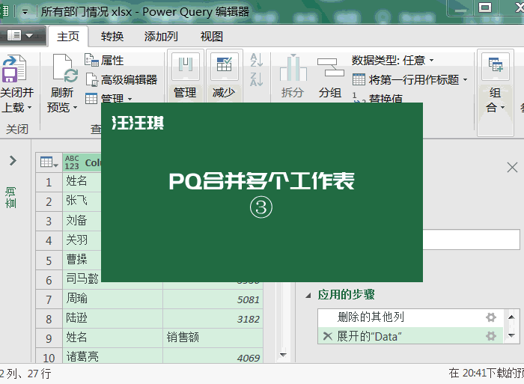The height and width of the screenshot is (384, 524).
Task: Expand 组合 dropdown arrow
Action: tap(502, 108)
